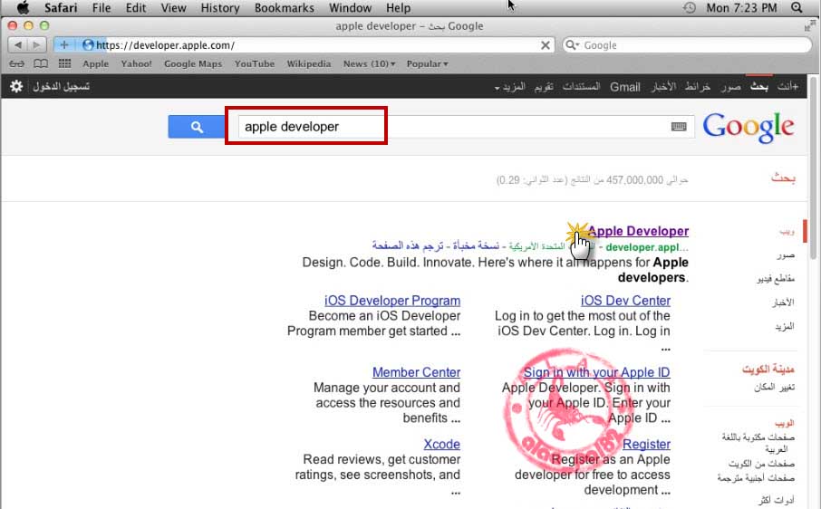The width and height of the screenshot is (821, 509).
Task: Show all bookmarks book icon
Action: 41,63
